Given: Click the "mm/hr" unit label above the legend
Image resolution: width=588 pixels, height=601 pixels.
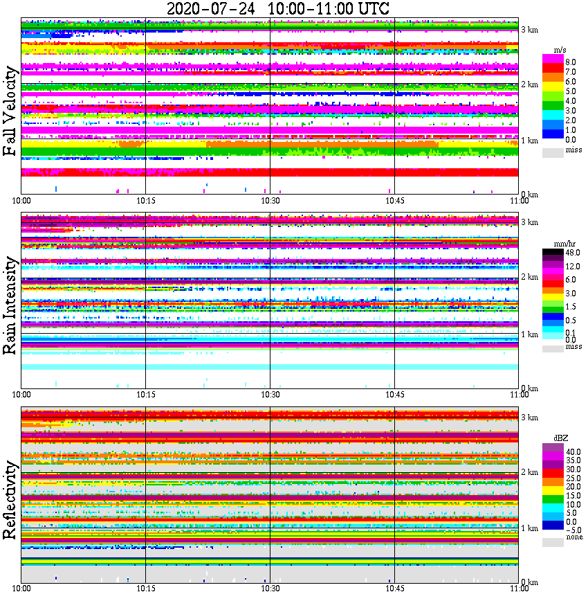Looking at the screenshot, I should pyautogui.click(x=564, y=244).
